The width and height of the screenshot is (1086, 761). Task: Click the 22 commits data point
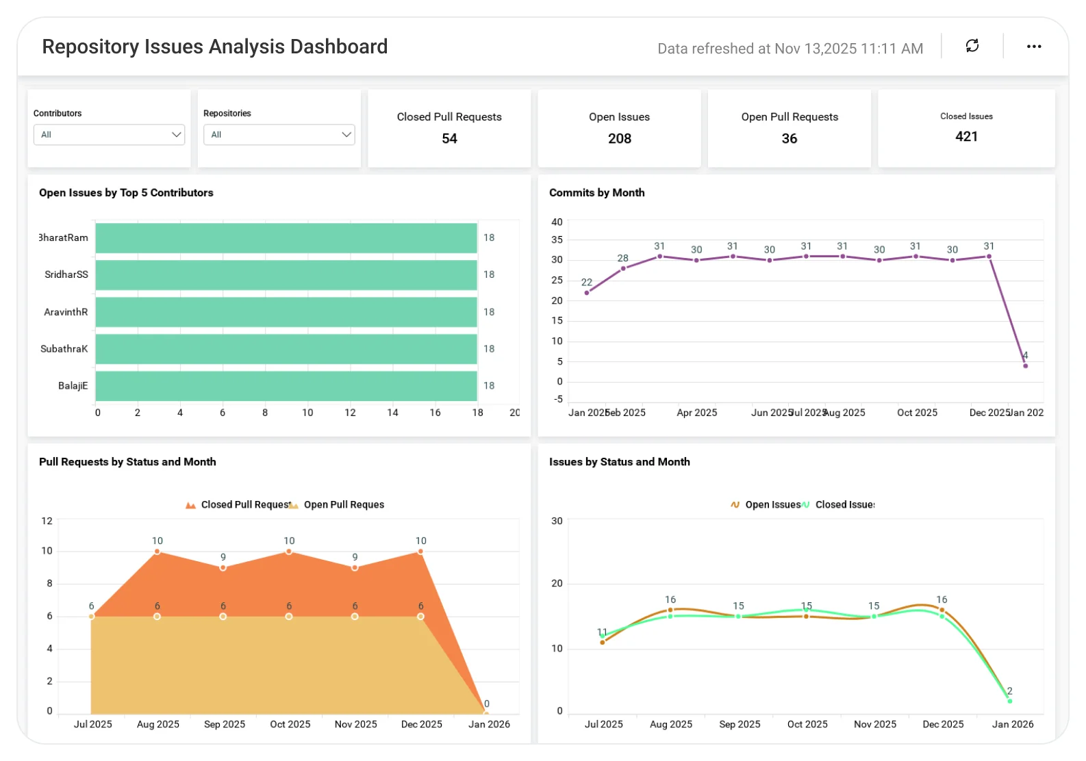tap(587, 293)
